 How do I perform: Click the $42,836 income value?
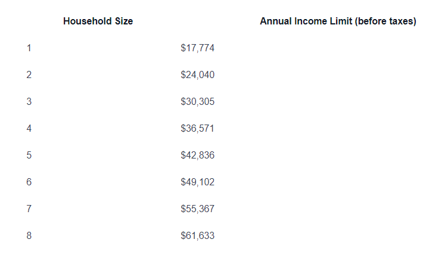(x=197, y=155)
